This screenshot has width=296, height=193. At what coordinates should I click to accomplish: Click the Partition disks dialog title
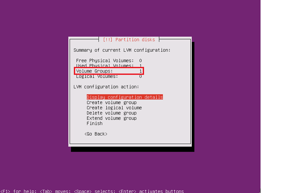point(129,40)
